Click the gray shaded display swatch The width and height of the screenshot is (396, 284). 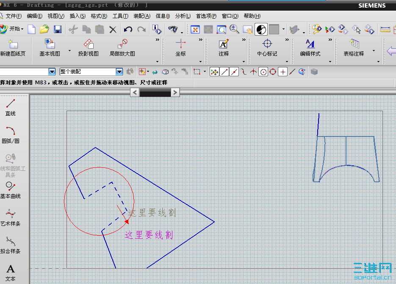[x=274, y=29]
